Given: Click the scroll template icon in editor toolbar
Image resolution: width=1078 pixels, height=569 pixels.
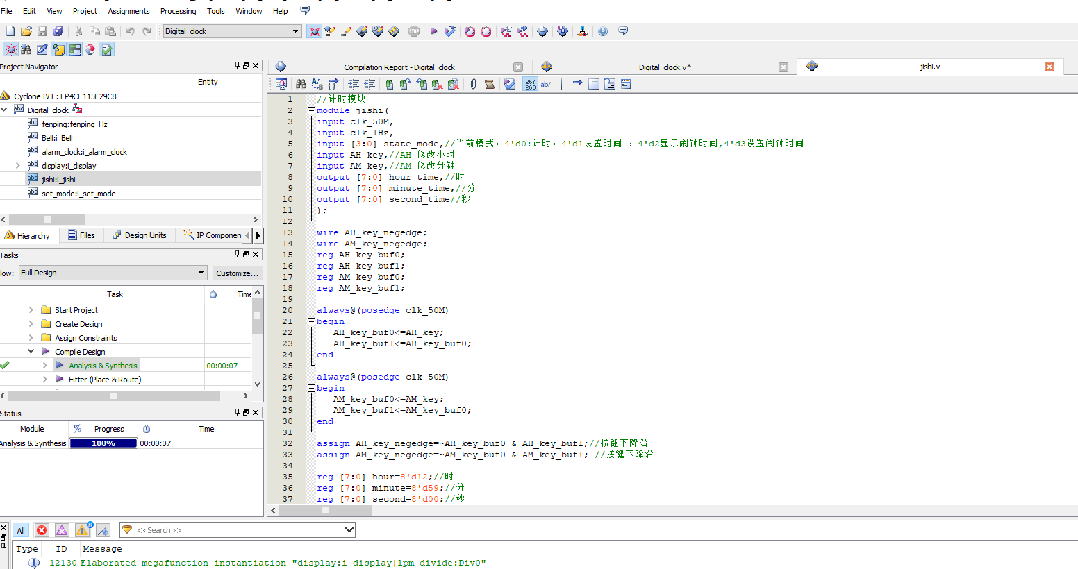Looking at the screenshot, I should coord(490,84).
